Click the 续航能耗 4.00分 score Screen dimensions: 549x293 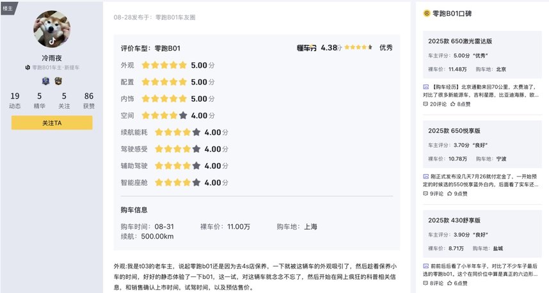(216, 132)
